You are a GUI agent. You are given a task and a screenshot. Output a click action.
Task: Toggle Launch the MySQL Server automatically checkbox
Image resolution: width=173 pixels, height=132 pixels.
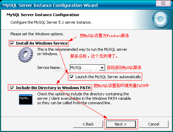coord(72,77)
